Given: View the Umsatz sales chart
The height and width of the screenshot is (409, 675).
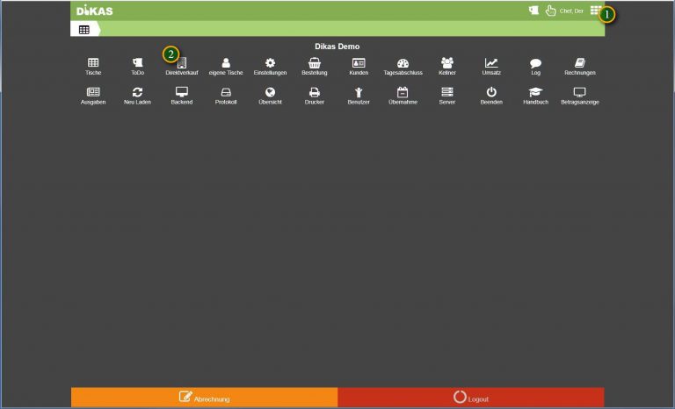Looking at the screenshot, I should [491, 63].
